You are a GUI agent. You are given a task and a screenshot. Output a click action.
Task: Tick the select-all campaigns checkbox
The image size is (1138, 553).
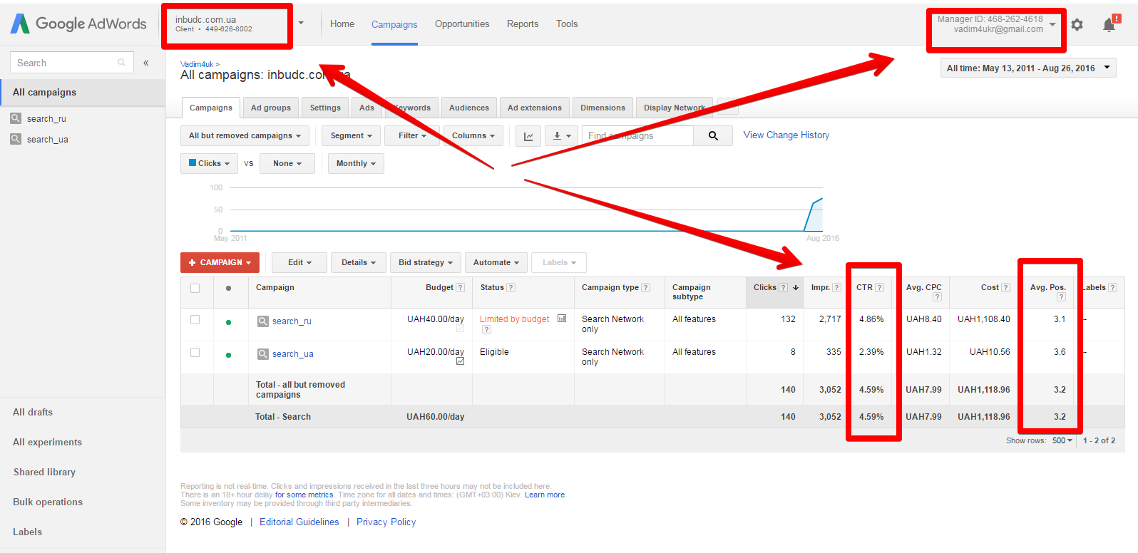point(195,289)
